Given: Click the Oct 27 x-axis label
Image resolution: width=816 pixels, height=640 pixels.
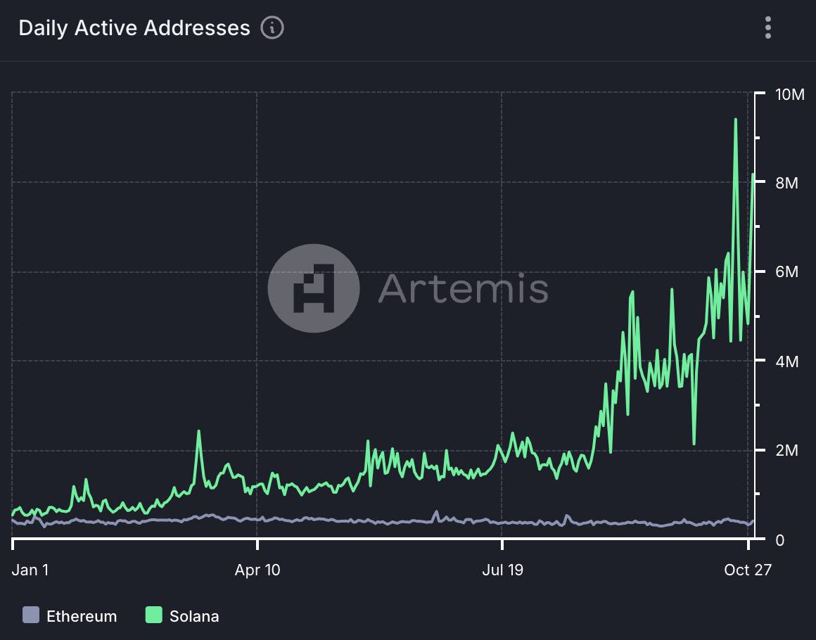Looking at the screenshot, I should pyautogui.click(x=748, y=570).
